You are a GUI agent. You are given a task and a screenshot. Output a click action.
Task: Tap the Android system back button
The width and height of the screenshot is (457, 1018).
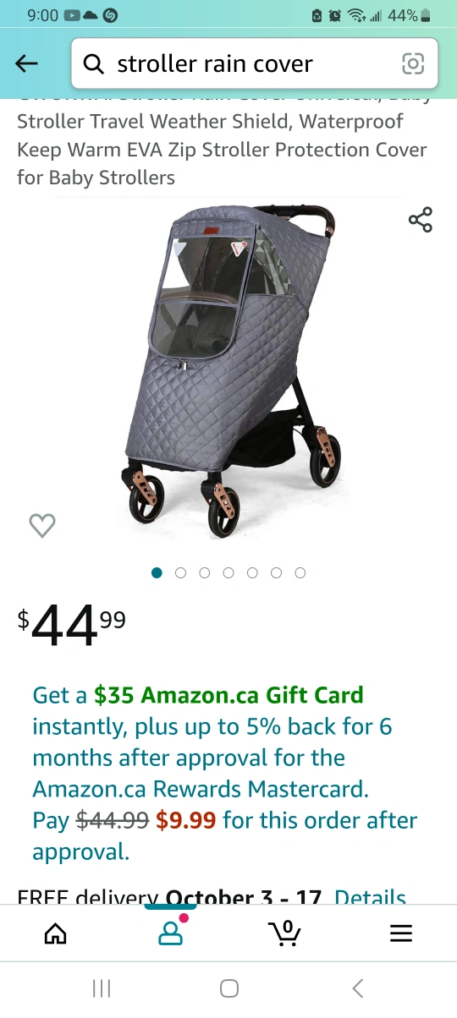click(357, 988)
